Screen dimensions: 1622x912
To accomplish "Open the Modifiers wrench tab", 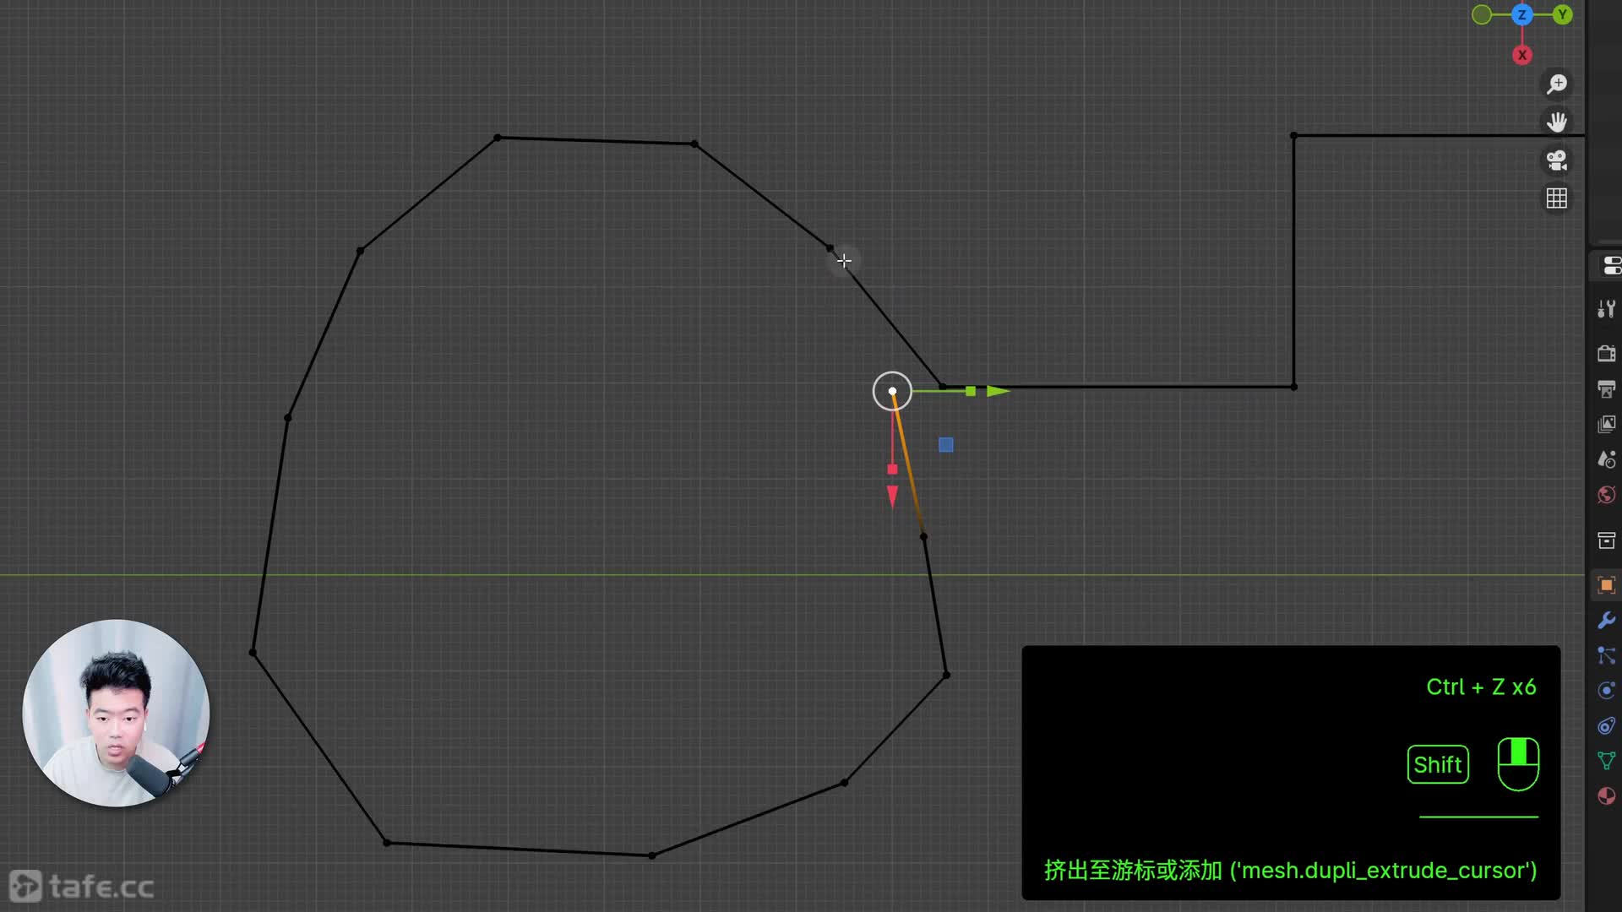I will (x=1606, y=621).
